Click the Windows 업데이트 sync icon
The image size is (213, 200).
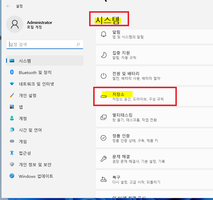[12, 176]
